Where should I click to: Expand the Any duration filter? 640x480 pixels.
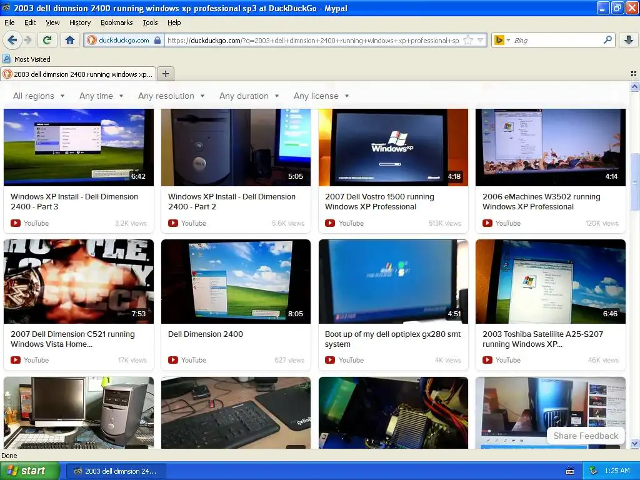pyautogui.click(x=249, y=96)
